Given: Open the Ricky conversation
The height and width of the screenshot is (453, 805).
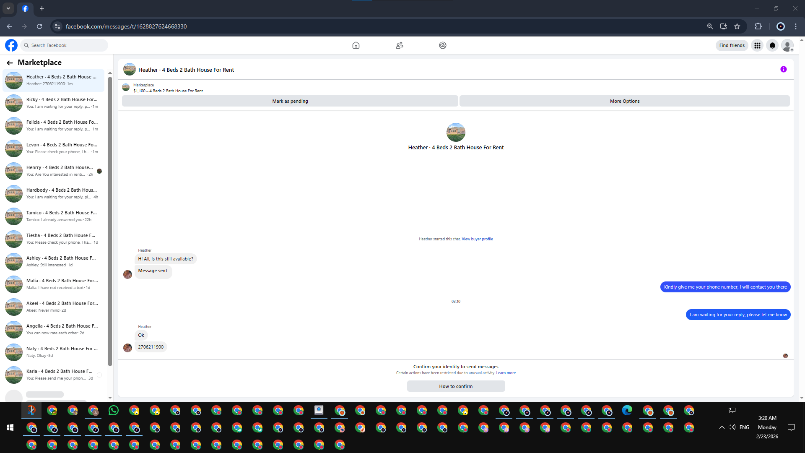Looking at the screenshot, I should pos(54,103).
